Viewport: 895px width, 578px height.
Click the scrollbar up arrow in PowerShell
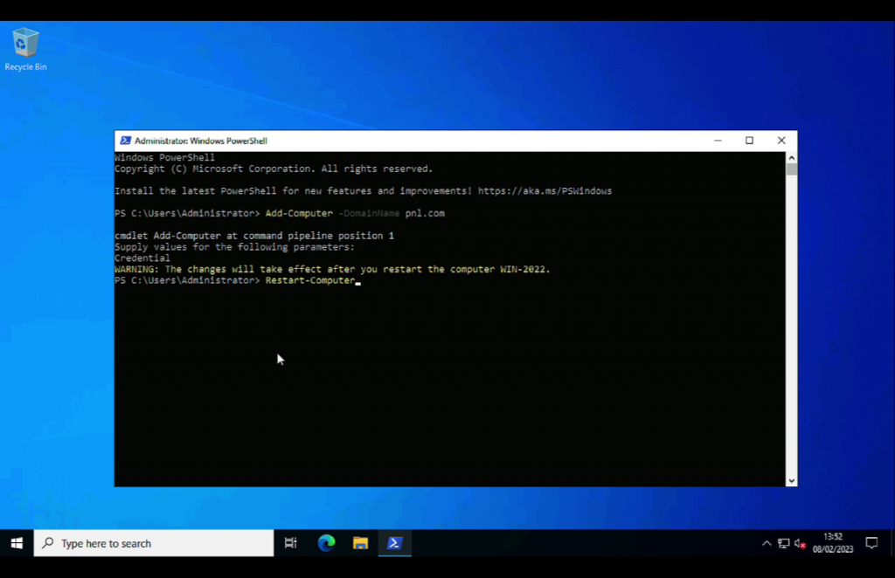pyautogui.click(x=791, y=155)
